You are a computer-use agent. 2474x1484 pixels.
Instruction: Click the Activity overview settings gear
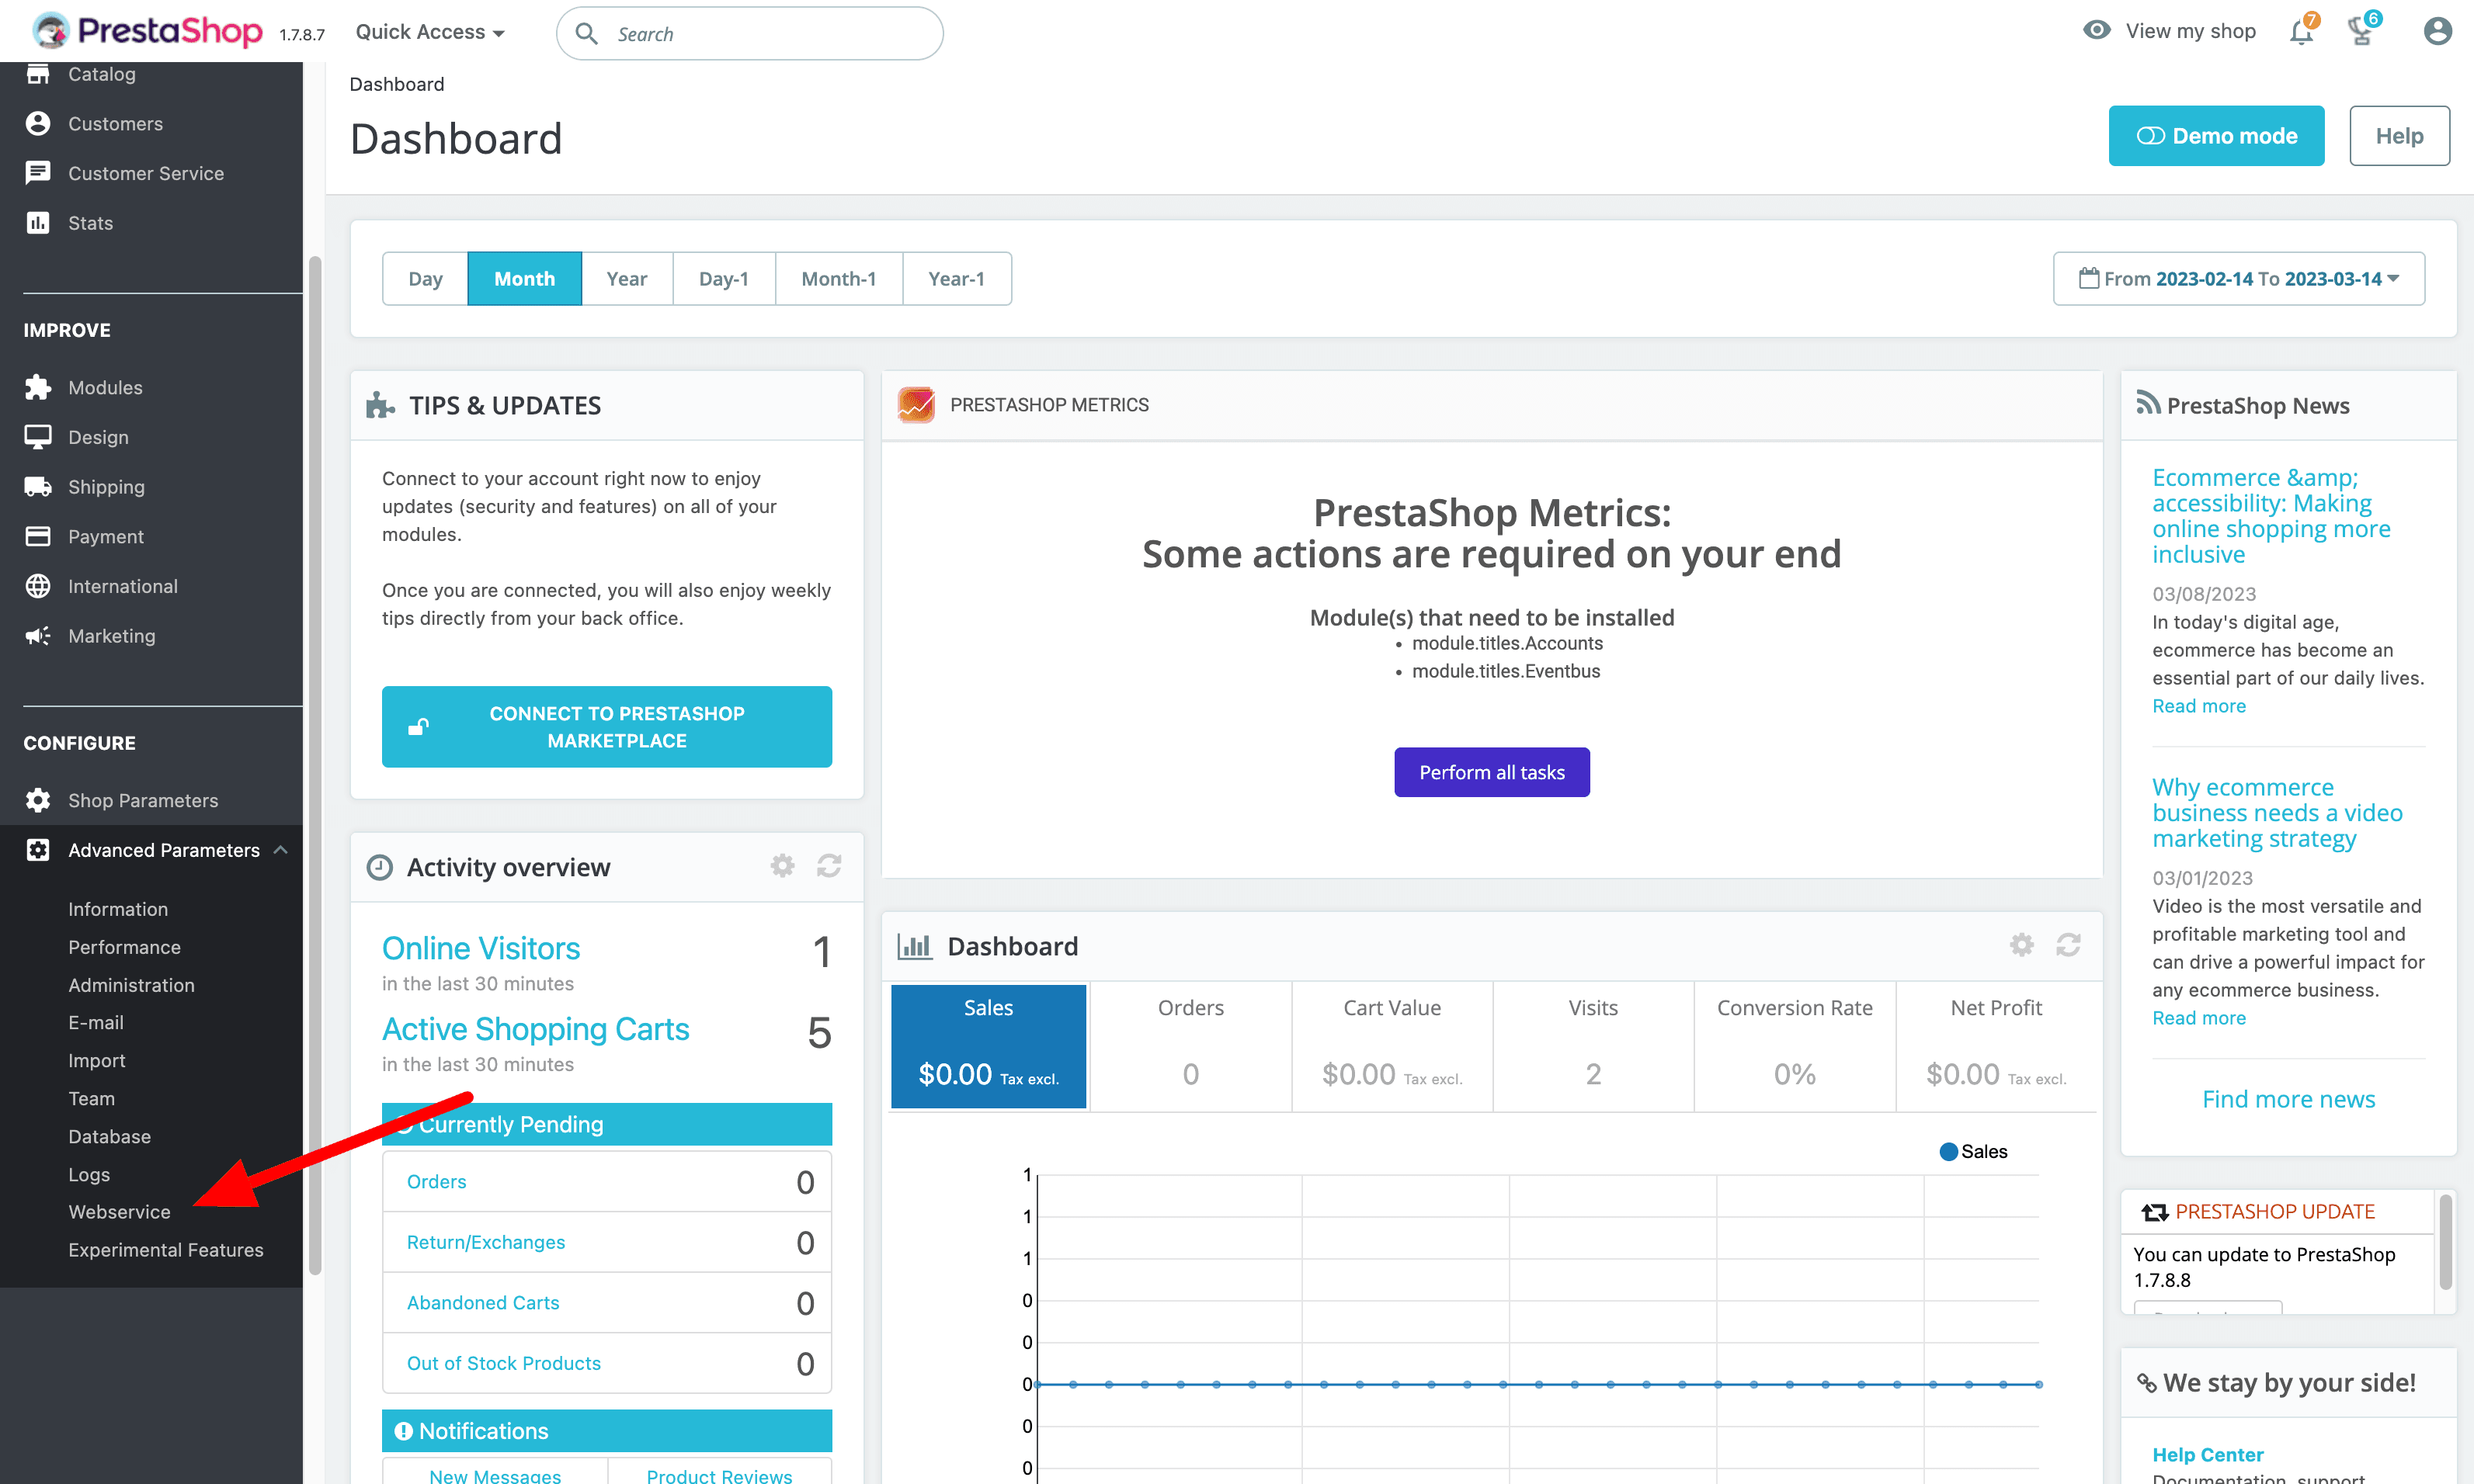pyautogui.click(x=782, y=866)
